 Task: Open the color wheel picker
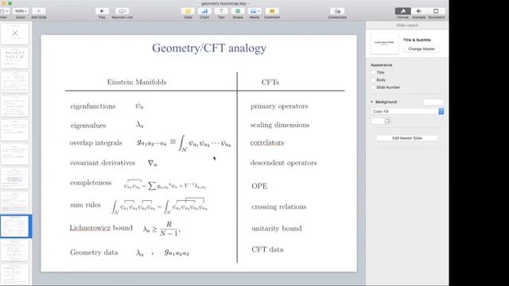click(387, 121)
